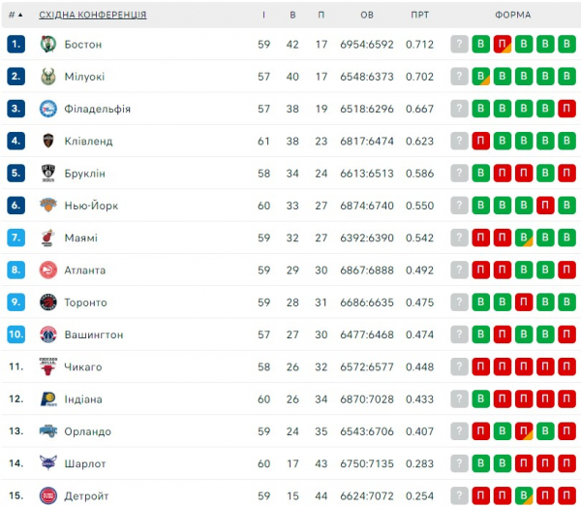This screenshot has height=509, width=581.
Task: Open the Атланта team name link
Action: tap(85, 270)
